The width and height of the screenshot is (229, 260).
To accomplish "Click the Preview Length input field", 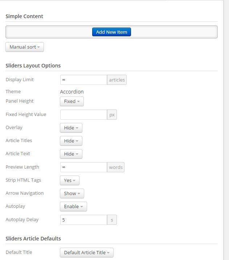I will [x=83, y=167].
